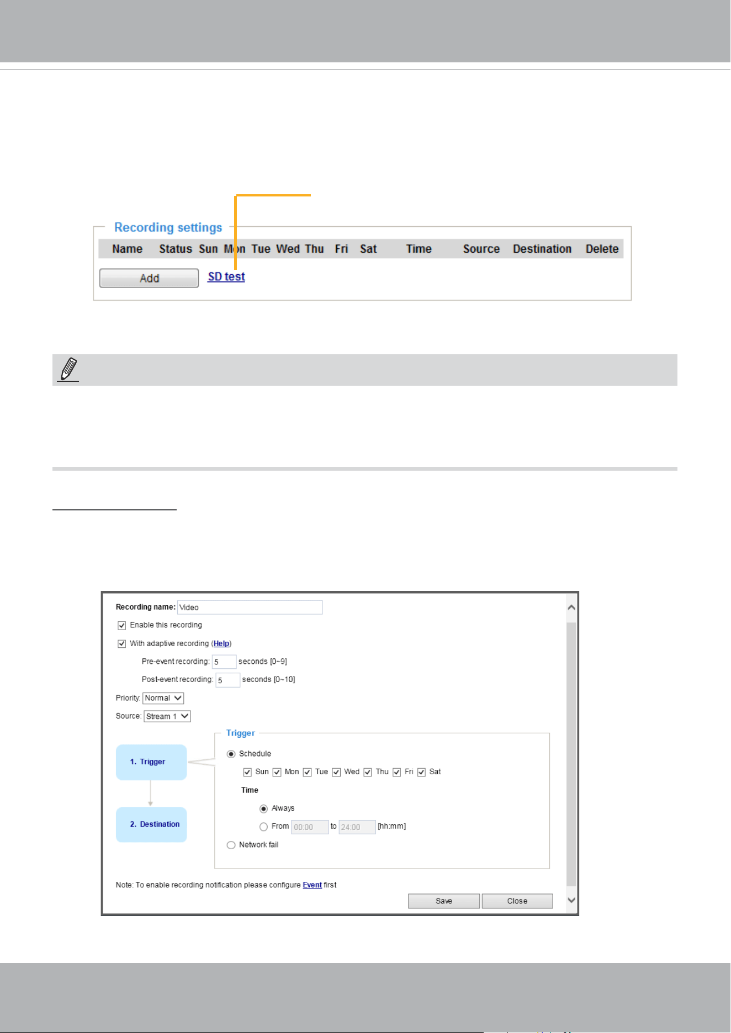The width and height of the screenshot is (731, 1033).
Task: Open the Event configuration link
Action: (312, 885)
